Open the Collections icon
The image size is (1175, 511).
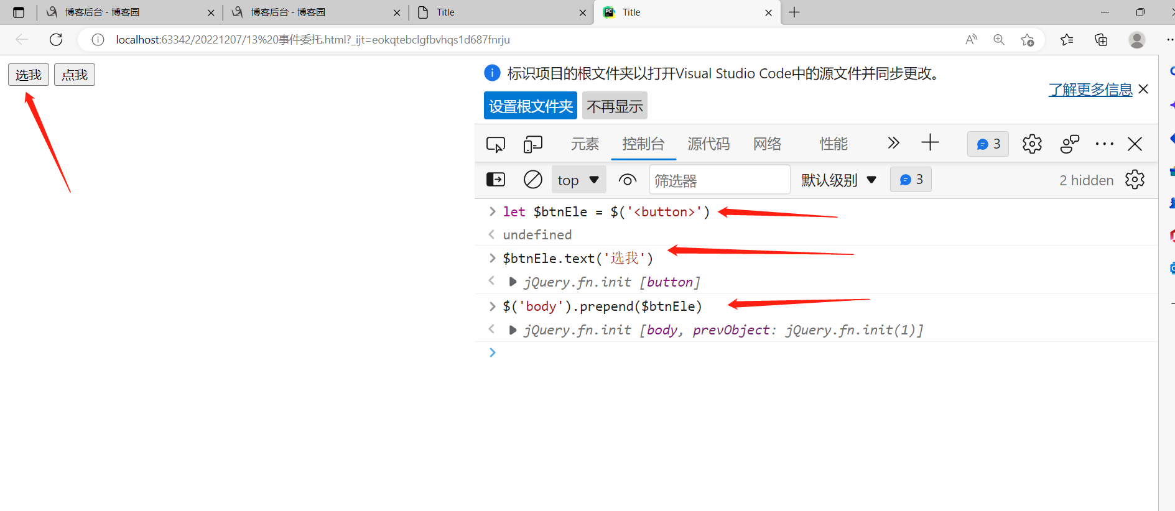pos(1101,40)
